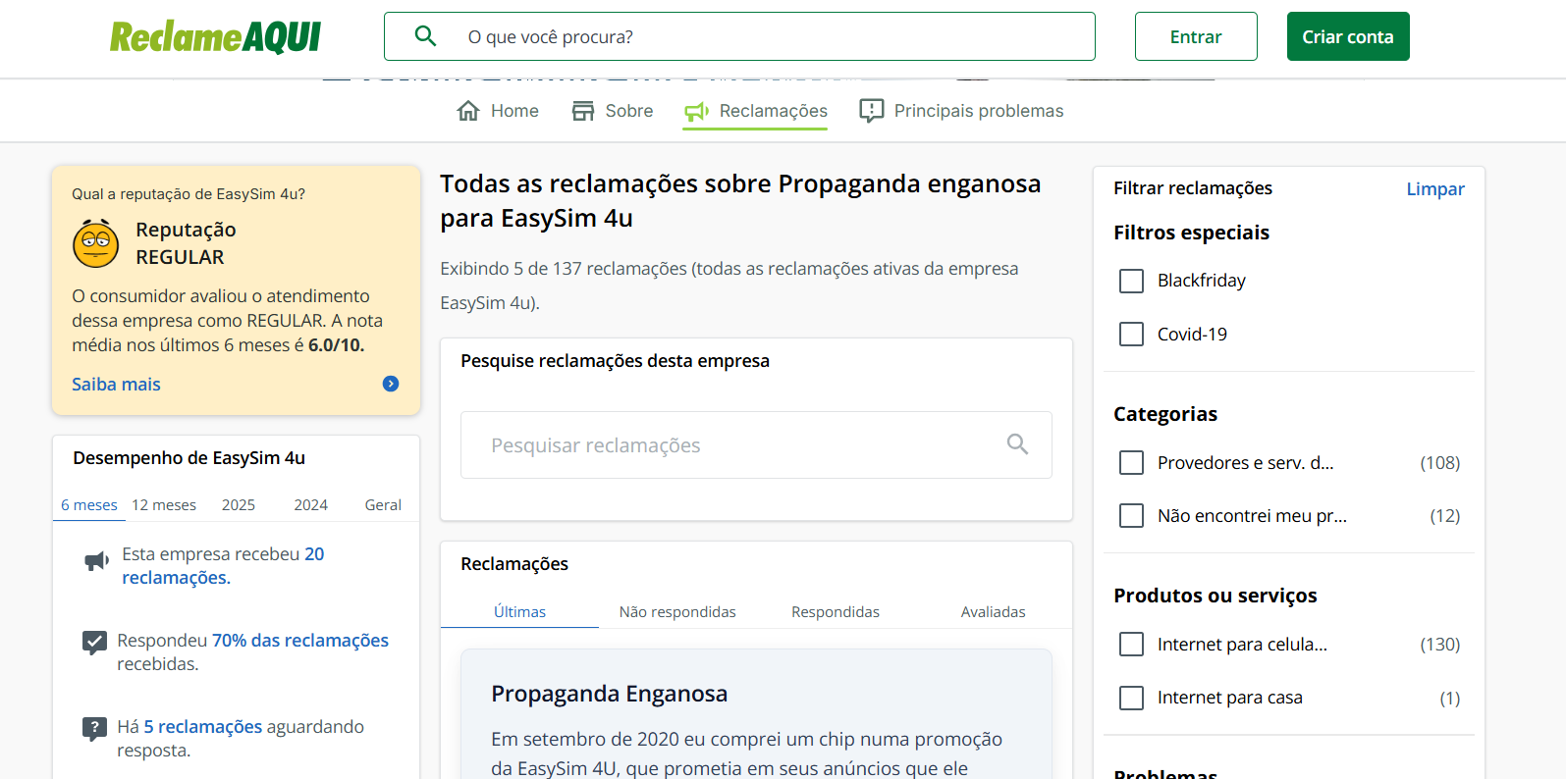Screen dimensions: 1566x779
Task: Click the ReclameAQUI logo
Action: pos(215,37)
